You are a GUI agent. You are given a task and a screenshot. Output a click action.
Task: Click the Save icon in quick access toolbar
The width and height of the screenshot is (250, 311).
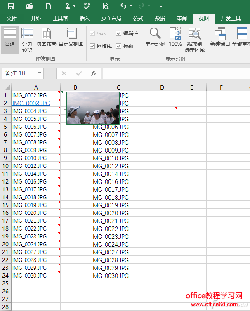pos(11,6)
